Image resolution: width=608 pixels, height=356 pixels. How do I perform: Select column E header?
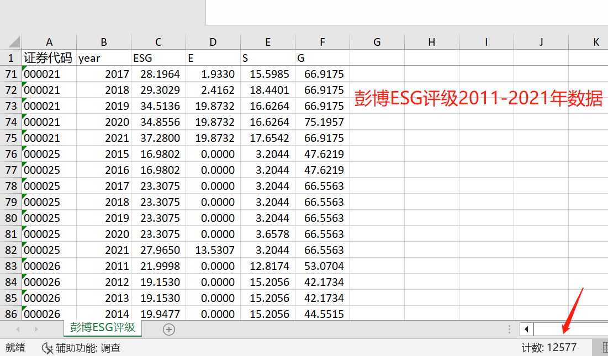tap(268, 42)
